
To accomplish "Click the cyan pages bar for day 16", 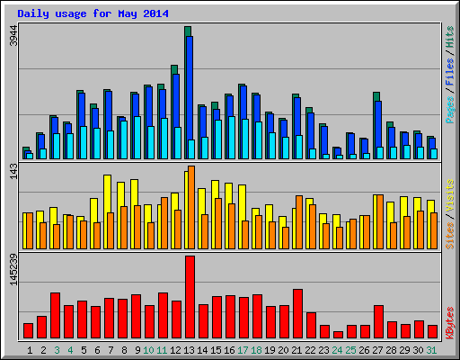I will coord(232,138).
